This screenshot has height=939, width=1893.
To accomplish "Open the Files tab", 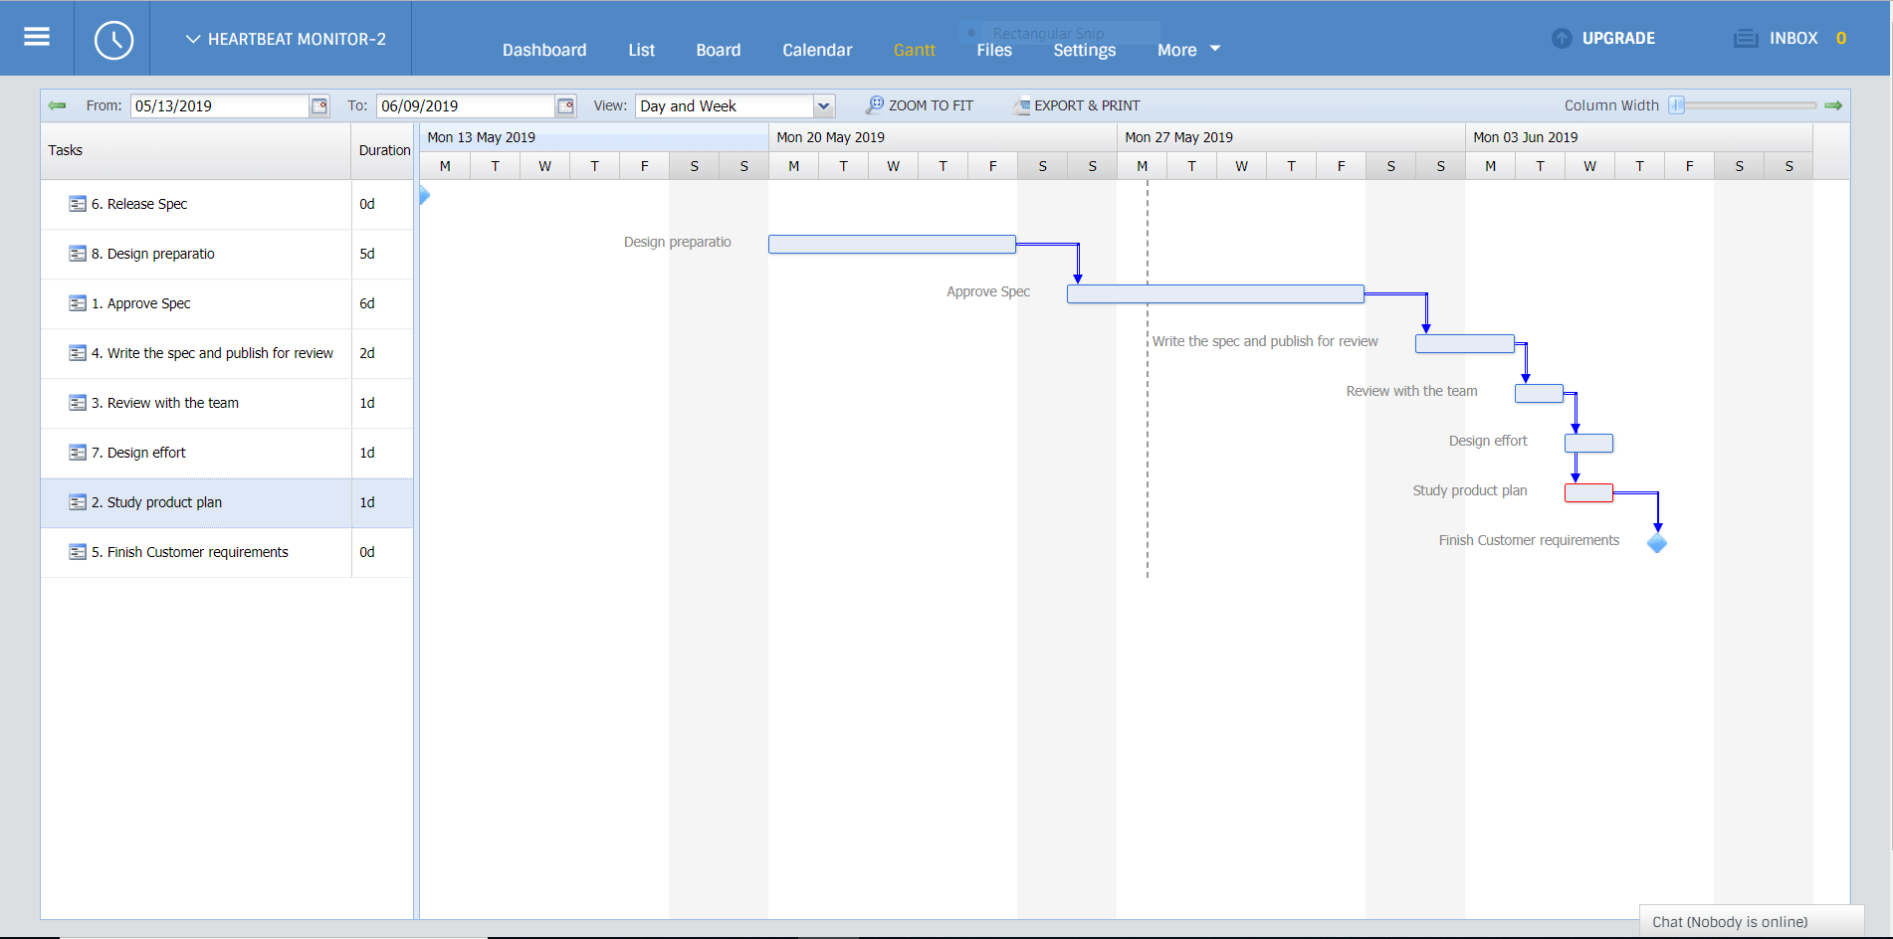I will tap(994, 50).
